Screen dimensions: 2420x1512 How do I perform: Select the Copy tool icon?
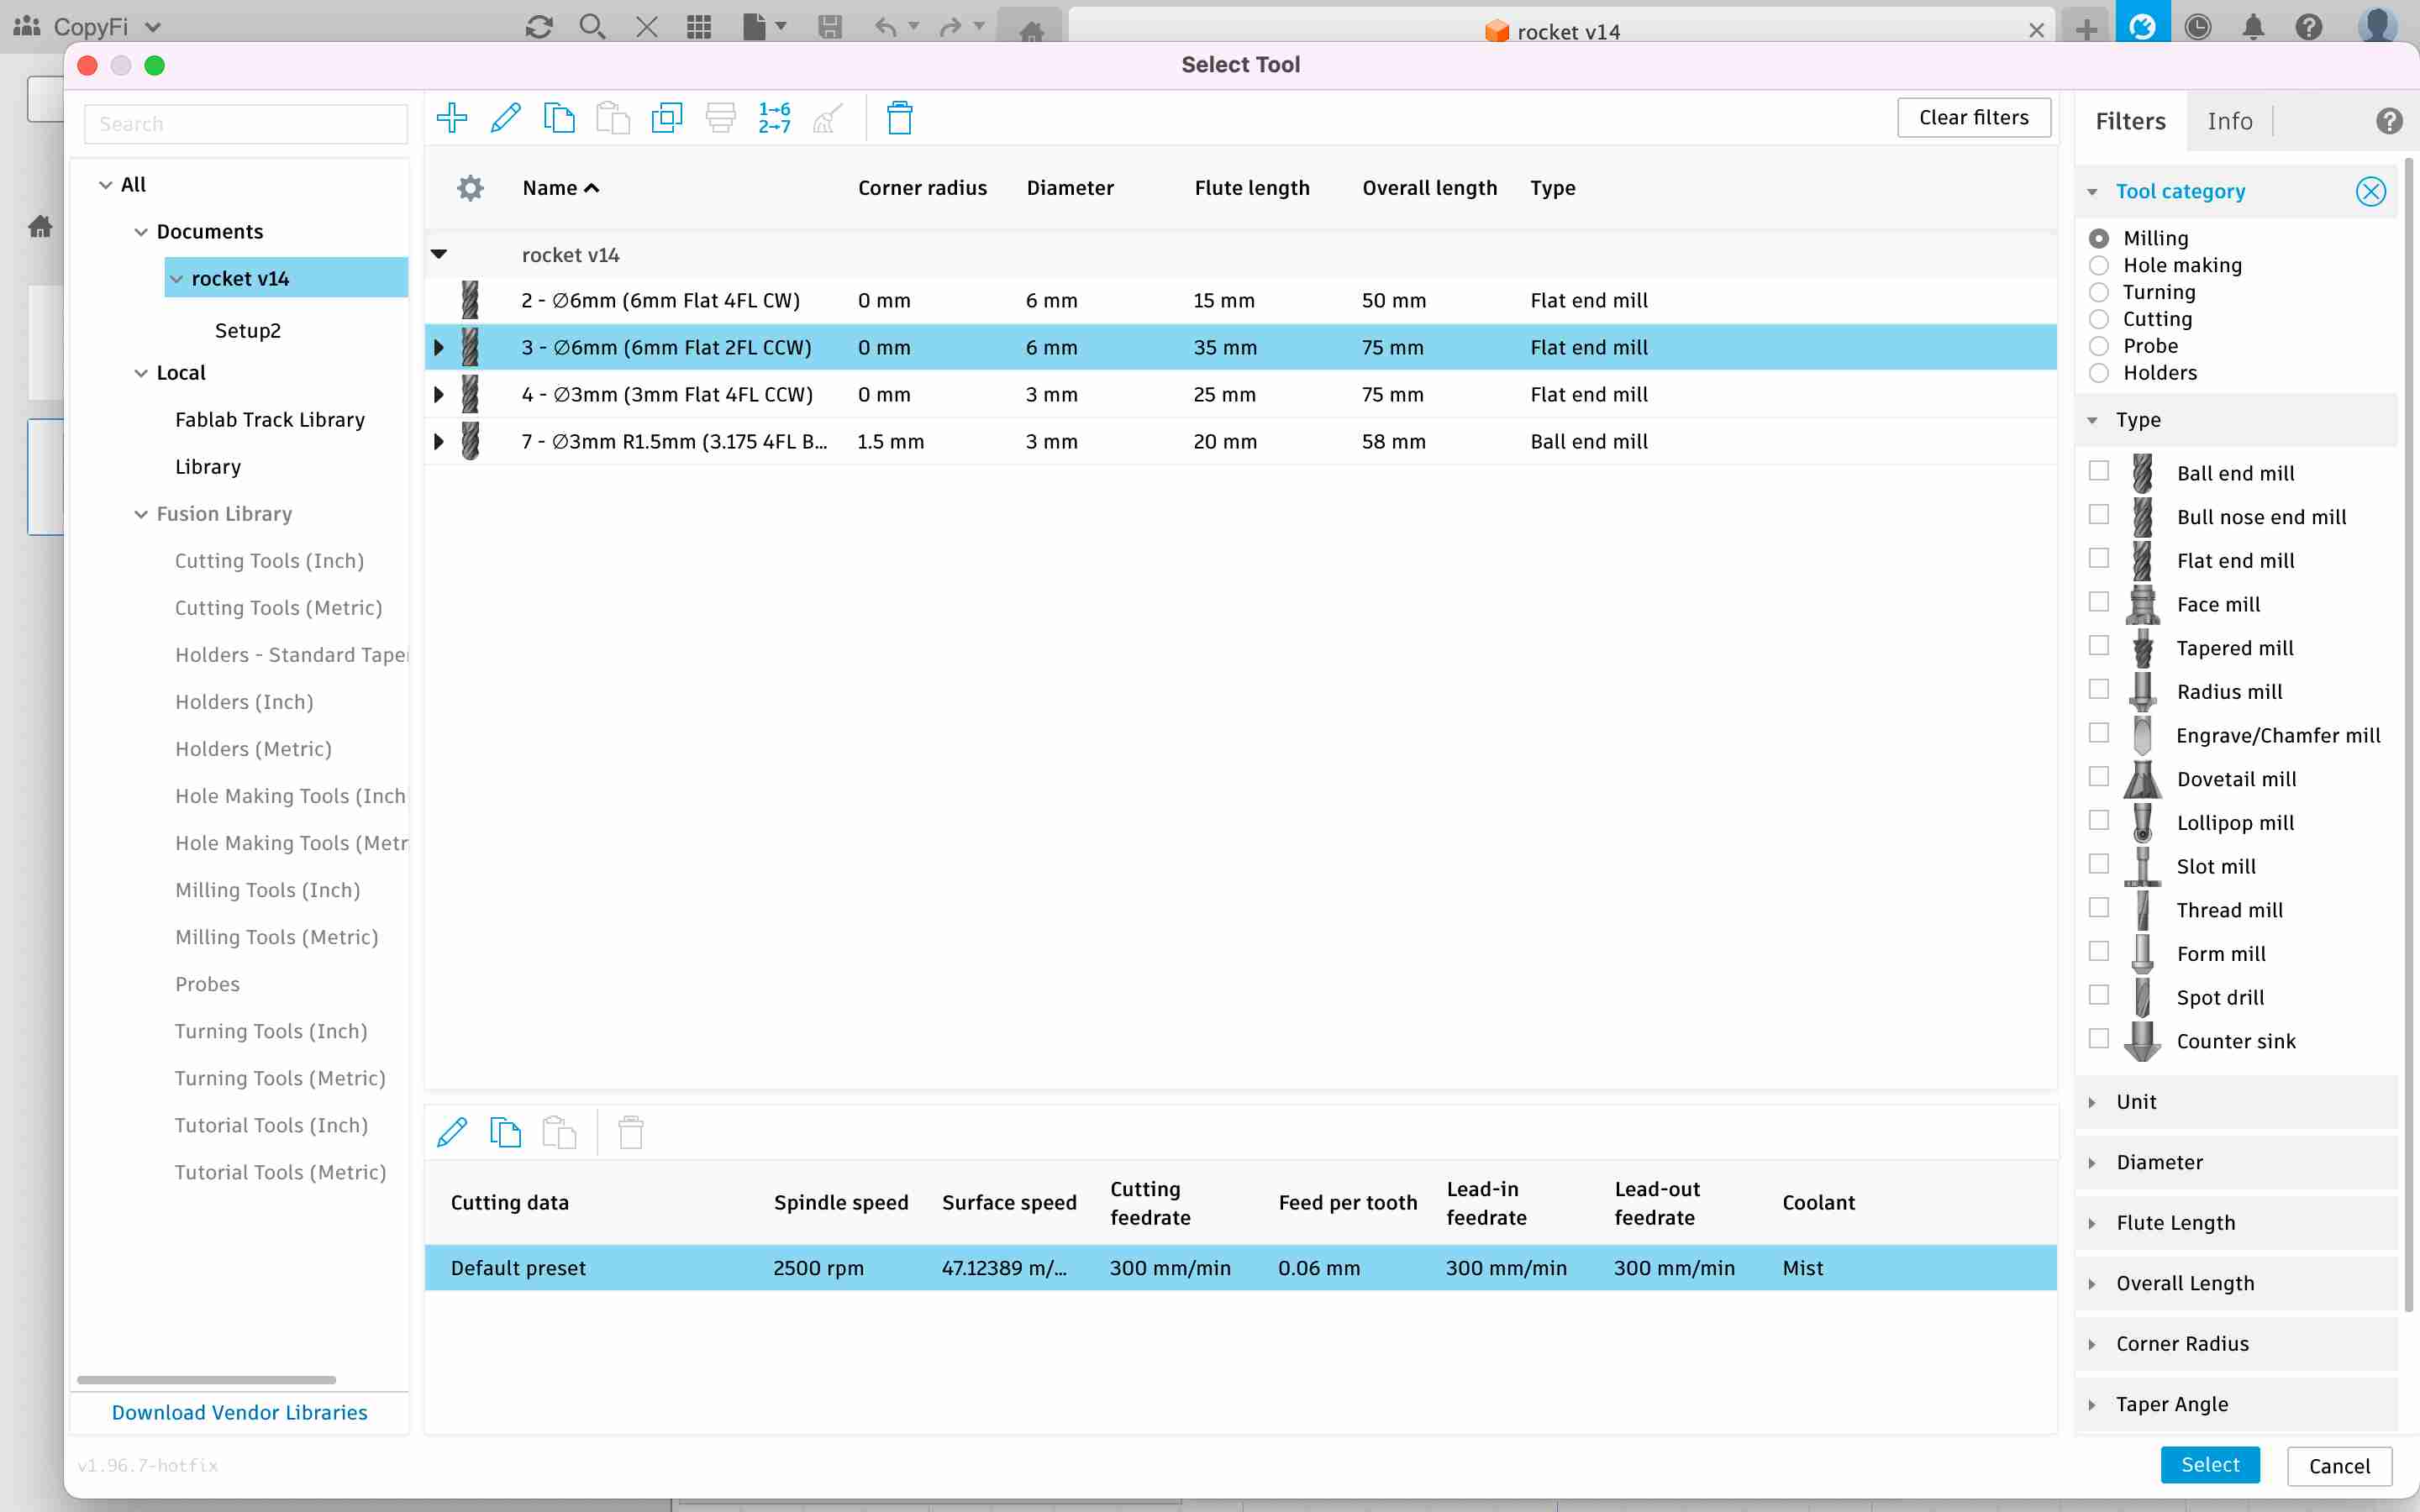[x=560, y=117]
